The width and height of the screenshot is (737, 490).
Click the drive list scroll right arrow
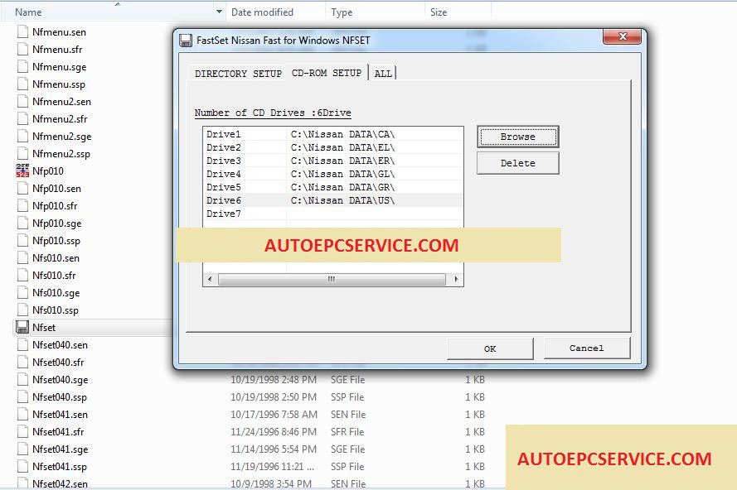(456, 279)
